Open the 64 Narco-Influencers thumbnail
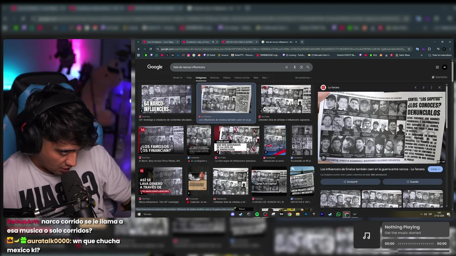This screenshot has width=456, height=256. (x=166, y=99)
